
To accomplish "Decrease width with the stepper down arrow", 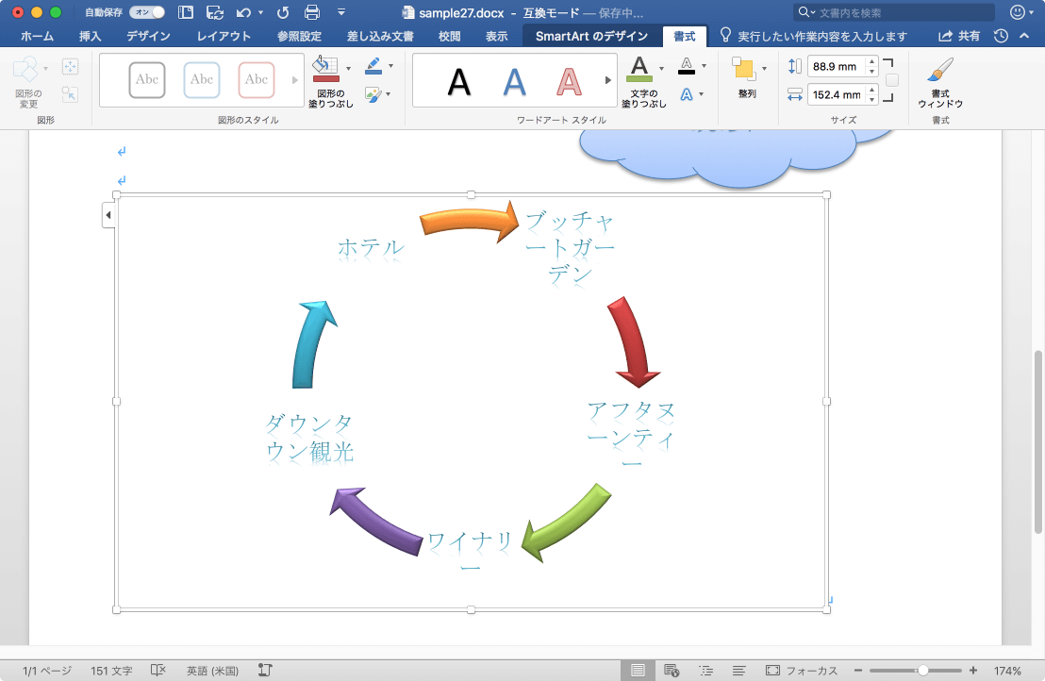I will tap(871, 100).
